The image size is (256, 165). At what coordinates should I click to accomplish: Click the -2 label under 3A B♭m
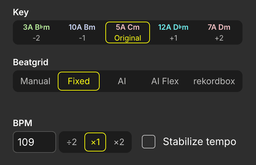coord(36,38)
